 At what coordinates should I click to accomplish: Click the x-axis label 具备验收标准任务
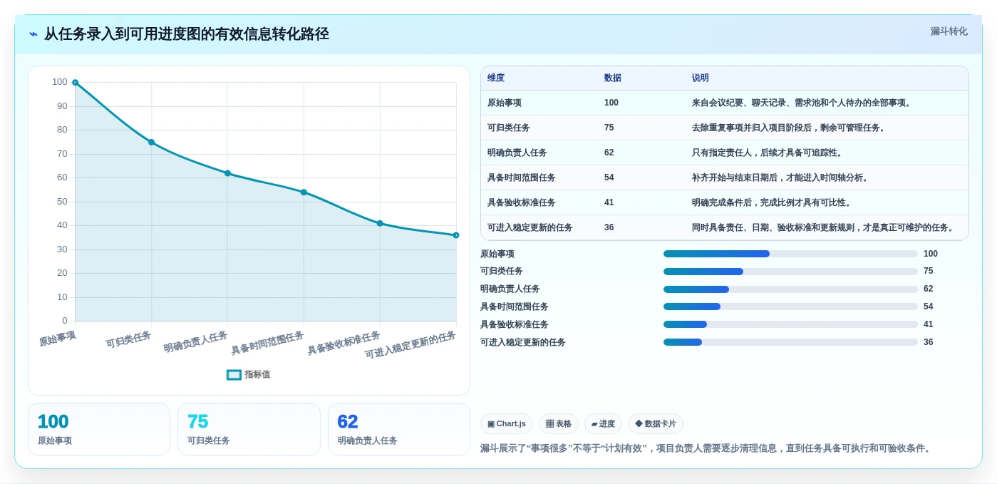point(343,343)
